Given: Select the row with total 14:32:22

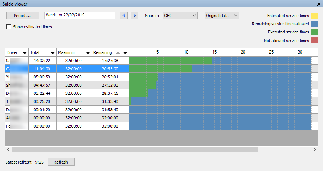Looking at the screenshot, I should click(x=42, y=60).
